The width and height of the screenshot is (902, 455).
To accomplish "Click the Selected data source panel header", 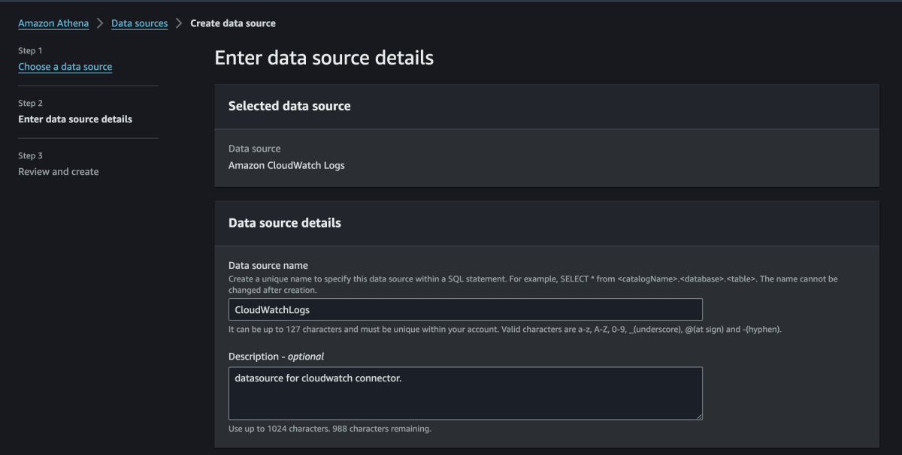I will pos(289,106).
